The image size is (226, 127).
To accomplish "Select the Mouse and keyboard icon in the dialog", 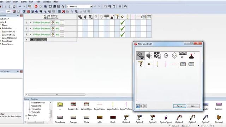I will [183, 55].
